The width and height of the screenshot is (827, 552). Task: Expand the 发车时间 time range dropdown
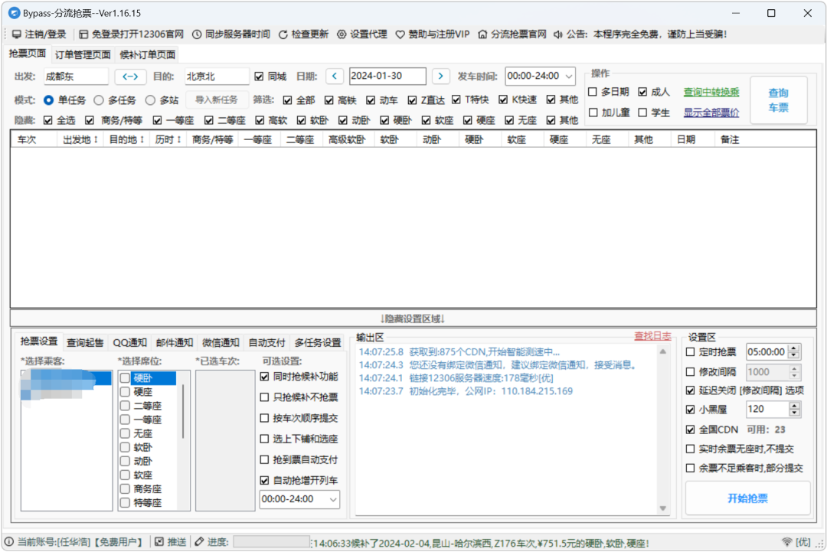[x=567, y=77]
